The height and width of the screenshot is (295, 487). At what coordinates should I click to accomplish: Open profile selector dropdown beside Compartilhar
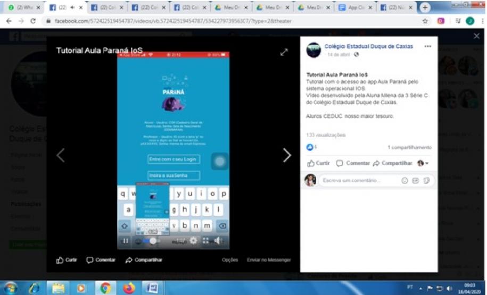(x=423, y=163)
